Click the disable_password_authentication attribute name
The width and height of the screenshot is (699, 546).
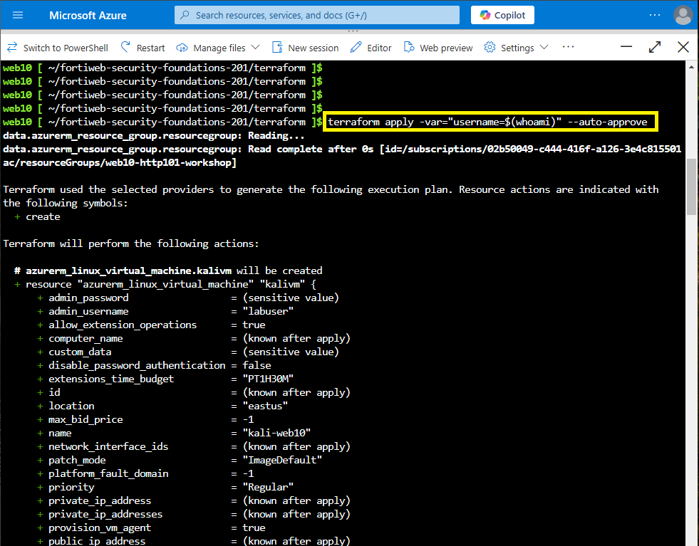point(137,365)
